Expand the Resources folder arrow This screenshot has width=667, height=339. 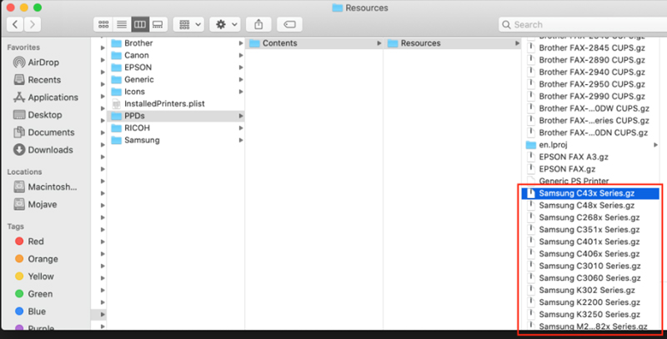click(x=517, y=43)
